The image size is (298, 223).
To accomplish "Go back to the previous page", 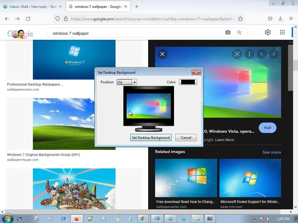I will click(x=7, y=19).
